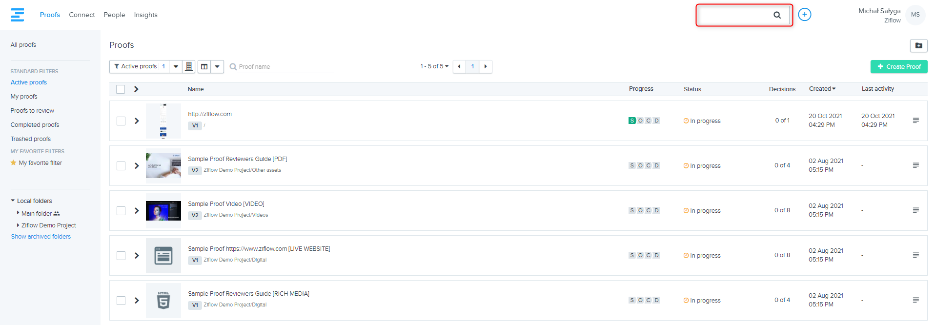The height and width of the screenshot is (325, 935).
Task: Tick checkbox for Sample Proof Reviewers Guide [PDF]
Action: coord(121,166)
